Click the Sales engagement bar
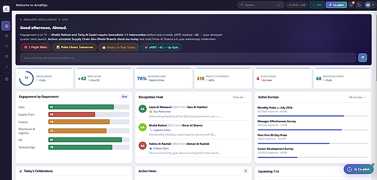Screen dimensions: 377x180 (x=81, y=107)
